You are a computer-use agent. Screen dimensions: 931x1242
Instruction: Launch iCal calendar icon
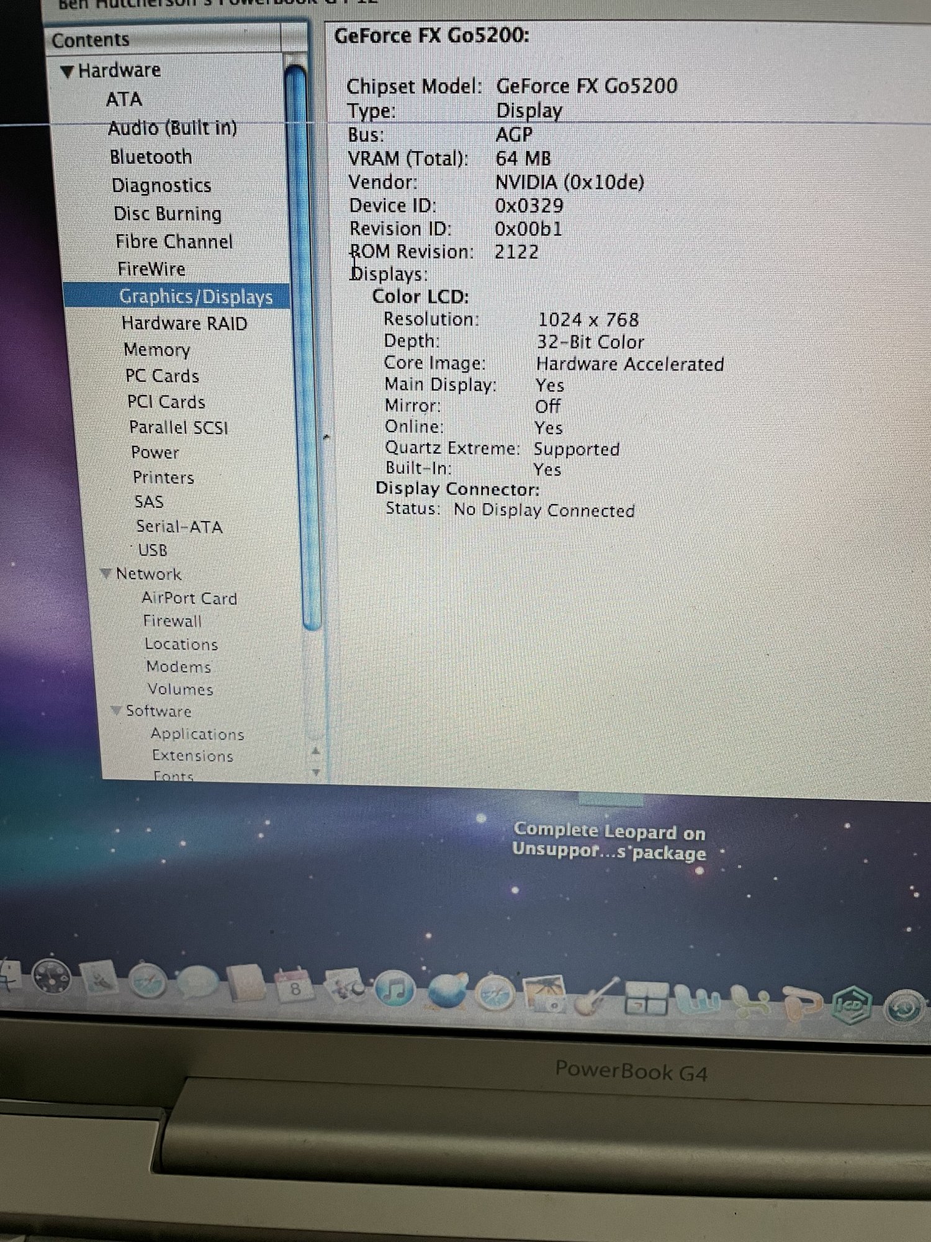[x=294, y=986]
